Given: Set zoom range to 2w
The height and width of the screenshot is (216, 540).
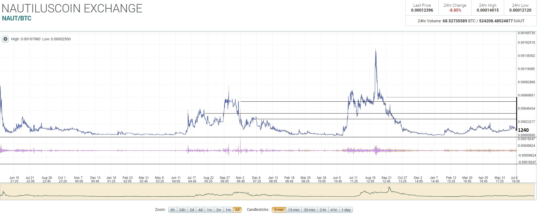Looking at the screenshot, I should 219,210.
